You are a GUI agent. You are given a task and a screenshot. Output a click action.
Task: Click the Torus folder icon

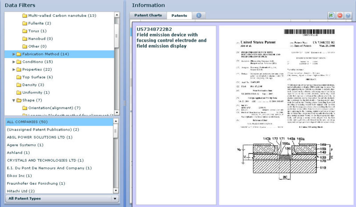(24, 31)
